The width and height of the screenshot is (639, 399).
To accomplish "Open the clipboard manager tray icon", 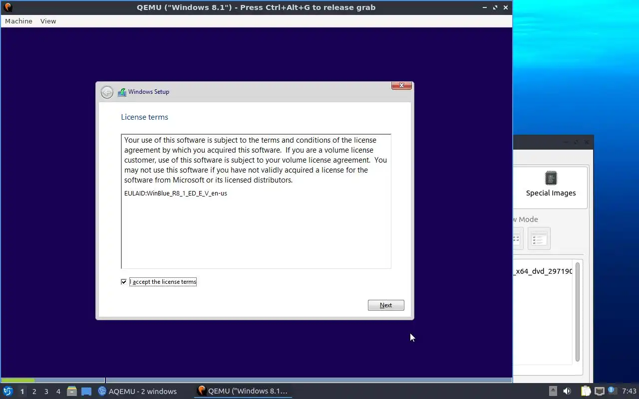I will (586, 391).
